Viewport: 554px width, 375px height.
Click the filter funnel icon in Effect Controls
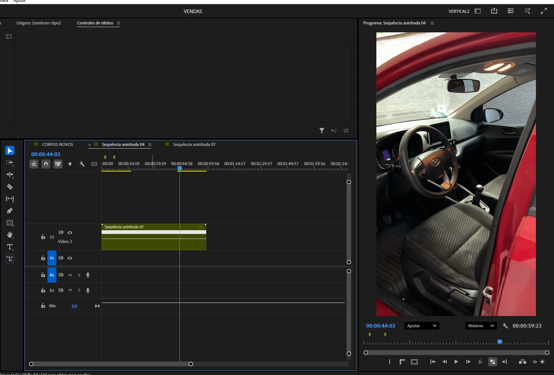[x=322, y=131]
